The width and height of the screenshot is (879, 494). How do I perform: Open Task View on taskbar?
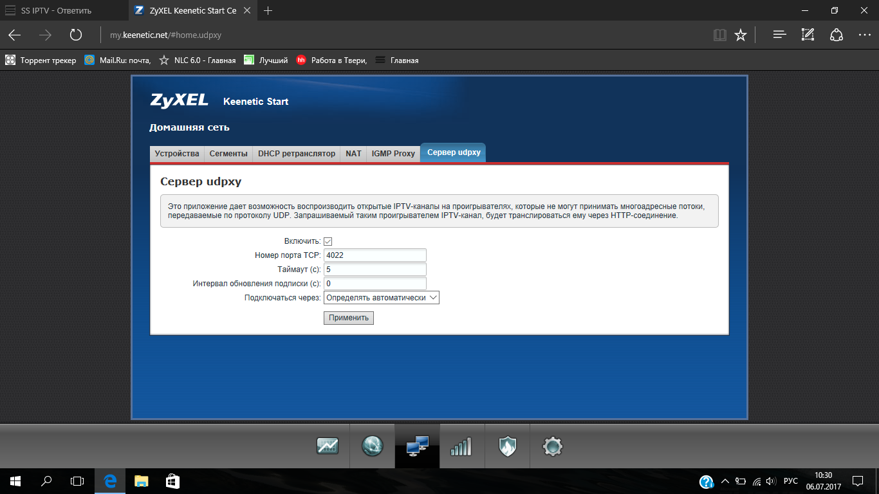[x=77, y=481]
